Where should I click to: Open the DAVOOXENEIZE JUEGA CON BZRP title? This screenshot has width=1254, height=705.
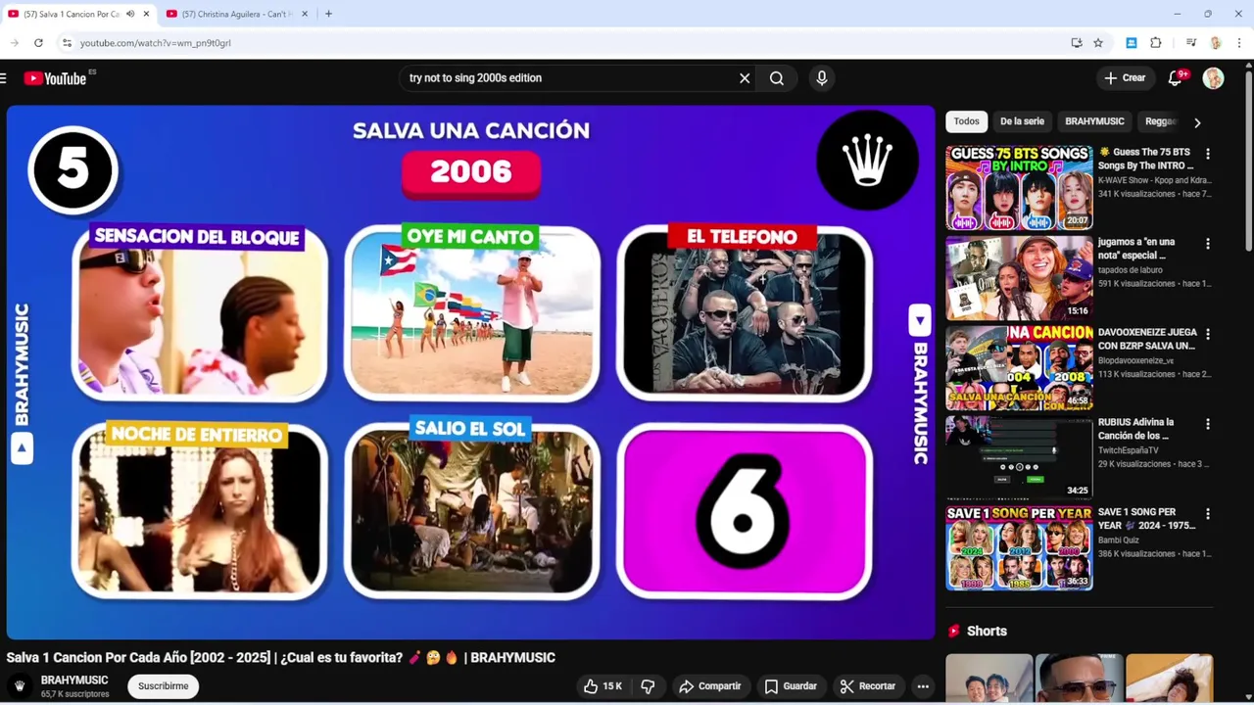pos(1146,339)
